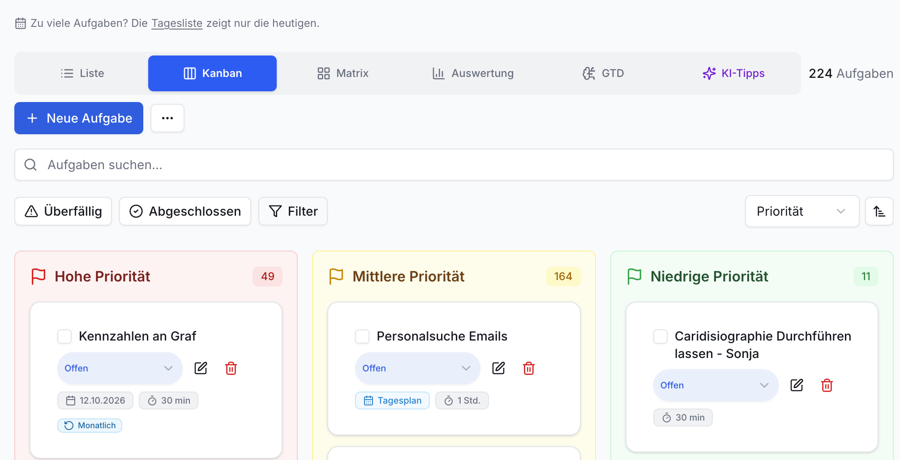Click the yellow flag icon of Mittlere Priorität
Image resolution: width=900 pixels, height=460 pixels.
pos(336,276)
